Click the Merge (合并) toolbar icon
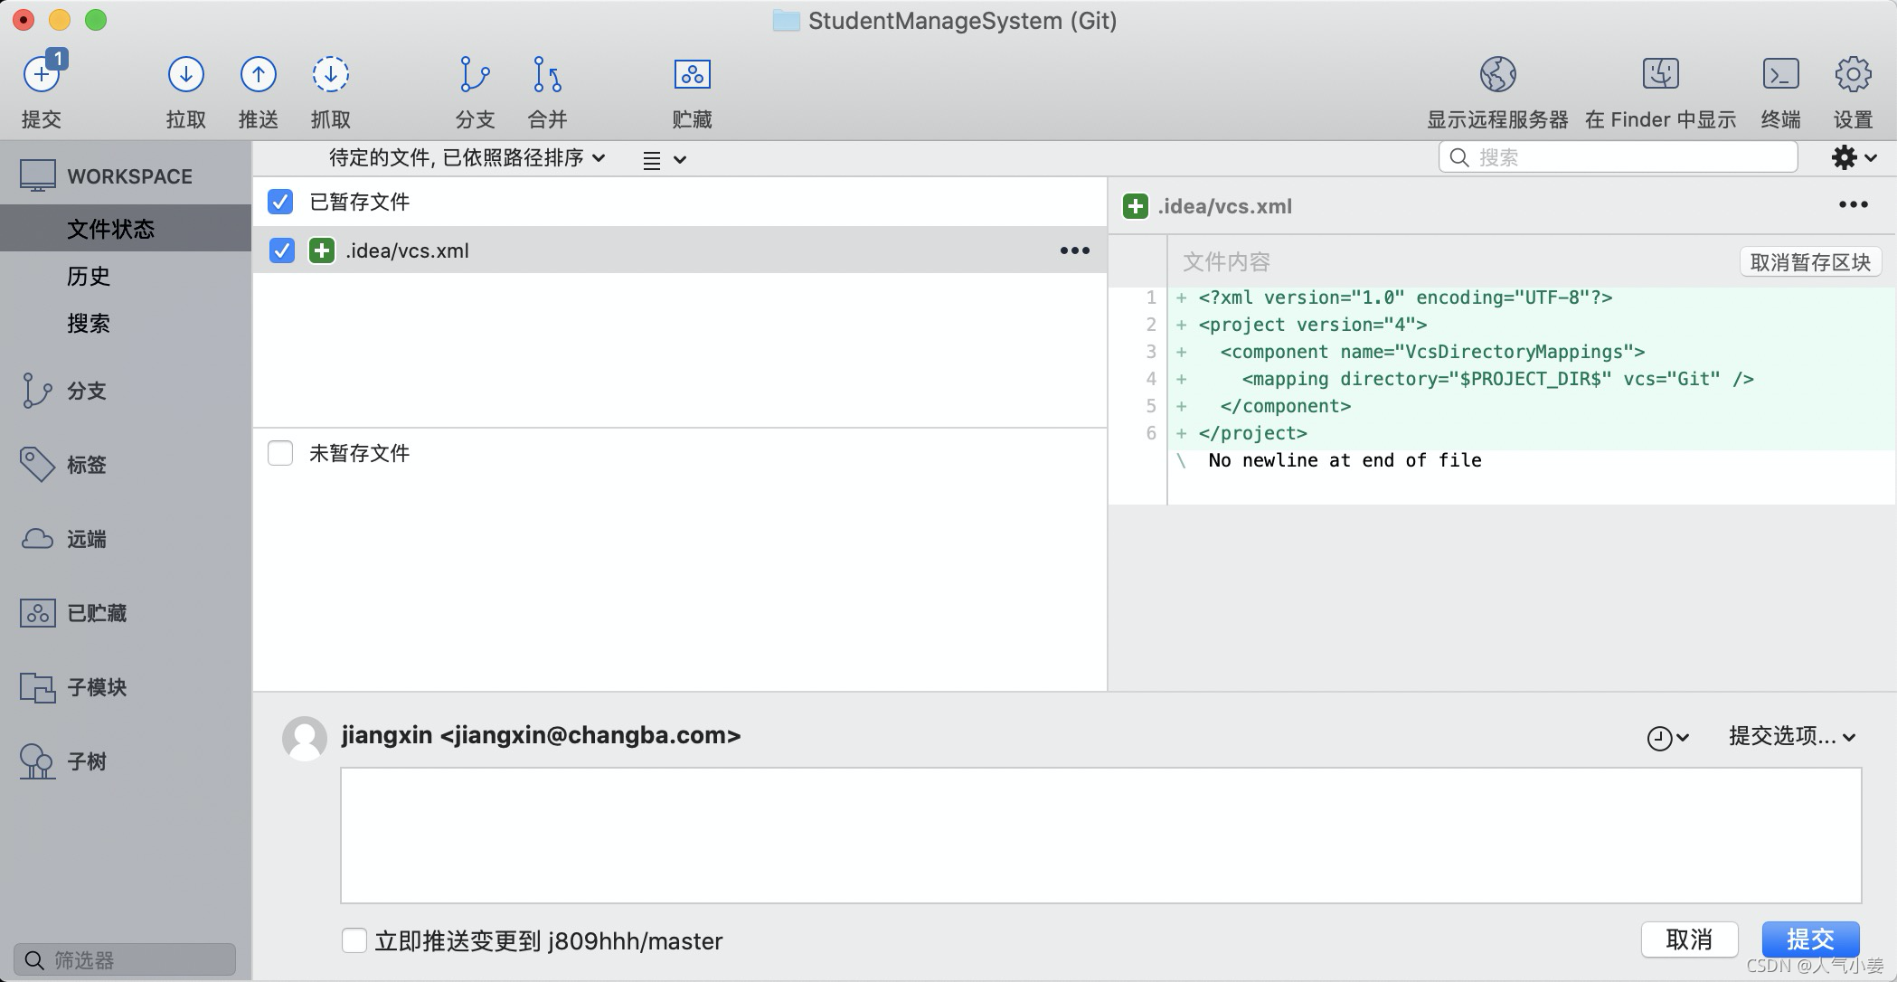 point(547,74)
